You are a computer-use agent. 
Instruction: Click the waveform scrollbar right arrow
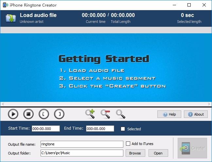click(x=209, y=104)
